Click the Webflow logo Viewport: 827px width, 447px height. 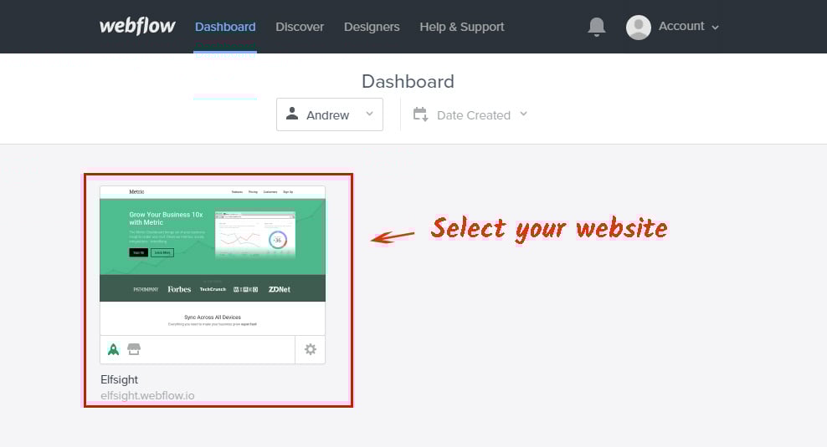pos(137,27)
